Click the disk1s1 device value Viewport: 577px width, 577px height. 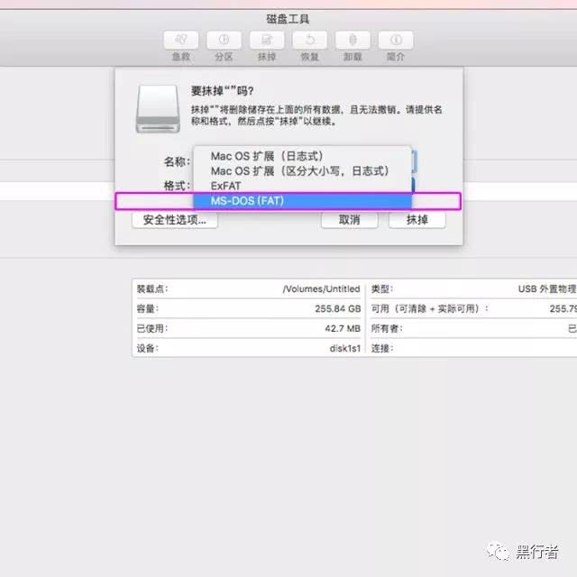(344, 348)
